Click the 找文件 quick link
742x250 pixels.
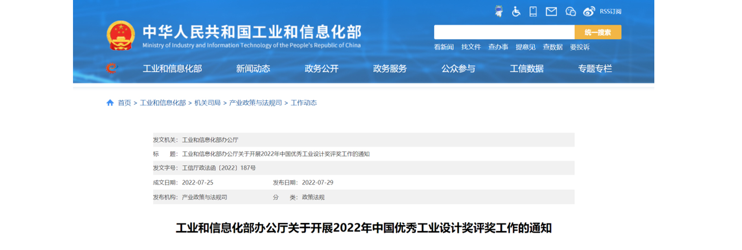[471, 47]
